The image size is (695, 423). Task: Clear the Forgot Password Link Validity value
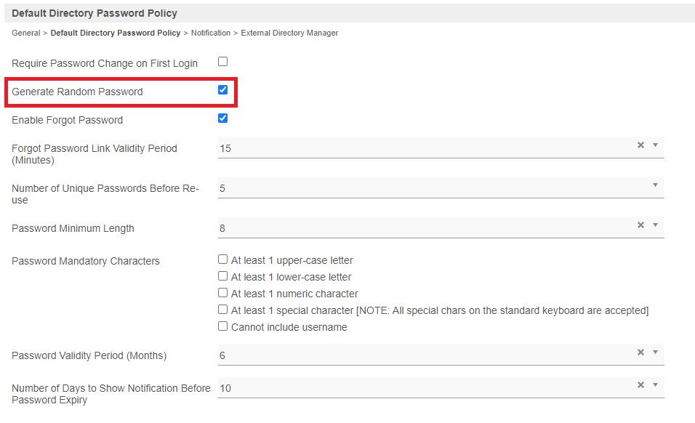click(640, 145)
